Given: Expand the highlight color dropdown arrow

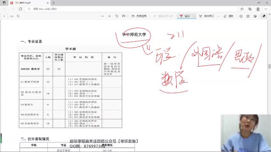Looking at the screenshot, I should (218, 16).
